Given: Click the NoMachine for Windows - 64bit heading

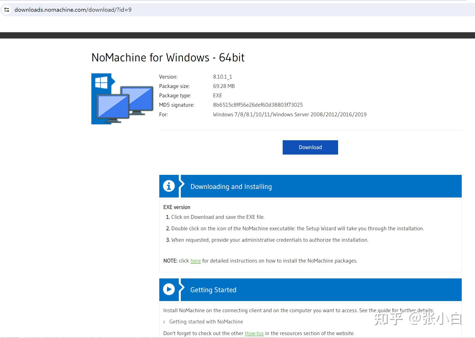Looking at the screenshot, I should [x=168, y=58].
